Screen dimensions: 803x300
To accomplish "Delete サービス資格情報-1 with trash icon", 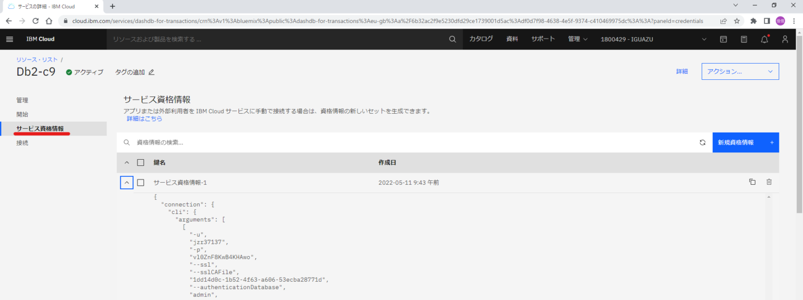I will pyautogui.click(x=768, y=182).
